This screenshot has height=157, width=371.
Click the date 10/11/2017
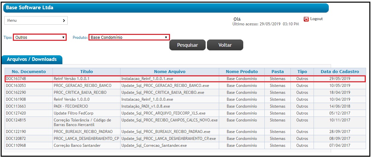(340, 120)
